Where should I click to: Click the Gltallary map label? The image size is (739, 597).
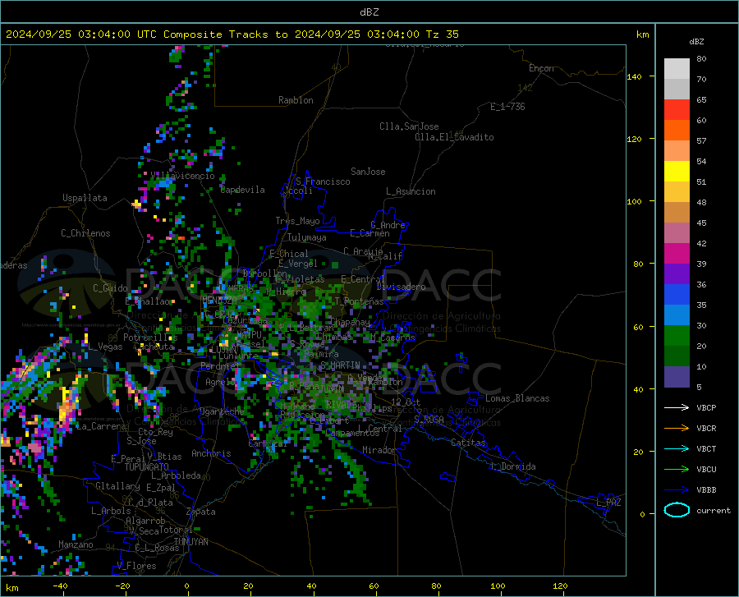coord(117,486)
